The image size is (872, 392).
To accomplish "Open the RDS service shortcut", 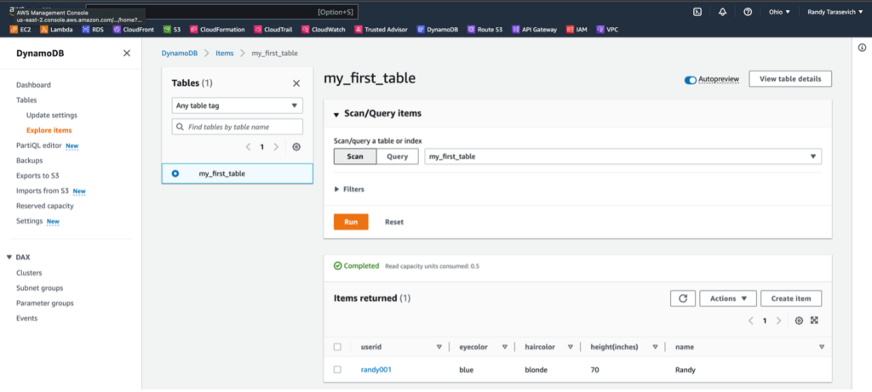I will pos(92,30).
